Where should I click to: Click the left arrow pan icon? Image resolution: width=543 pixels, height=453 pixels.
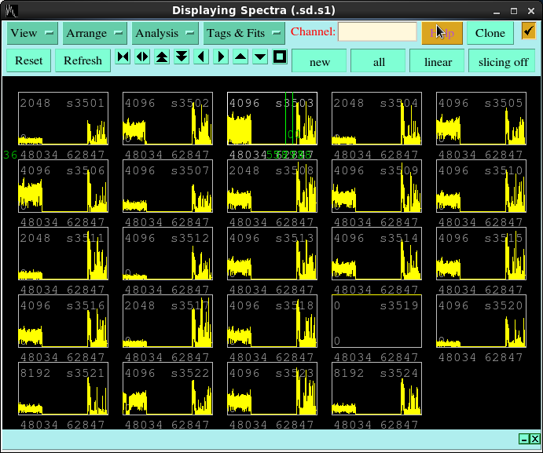(201, 57)
